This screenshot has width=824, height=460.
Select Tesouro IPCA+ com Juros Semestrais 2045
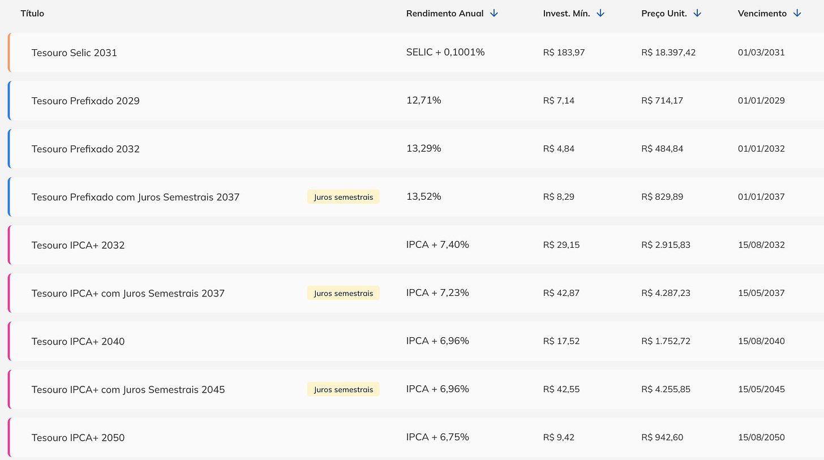(x=128, y=389)
